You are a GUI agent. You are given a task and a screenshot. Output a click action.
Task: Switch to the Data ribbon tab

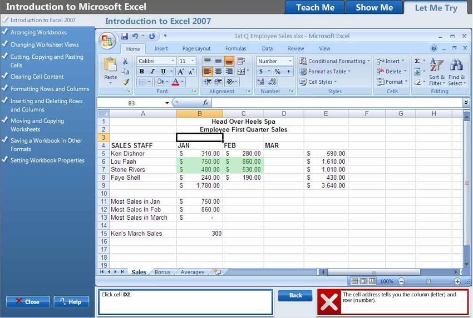267,48
